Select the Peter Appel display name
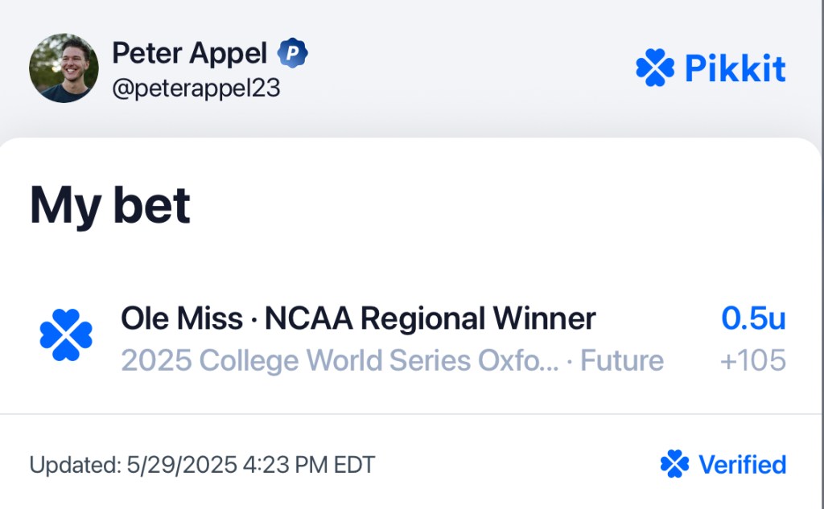824x509 pixels. click(190, 53)
